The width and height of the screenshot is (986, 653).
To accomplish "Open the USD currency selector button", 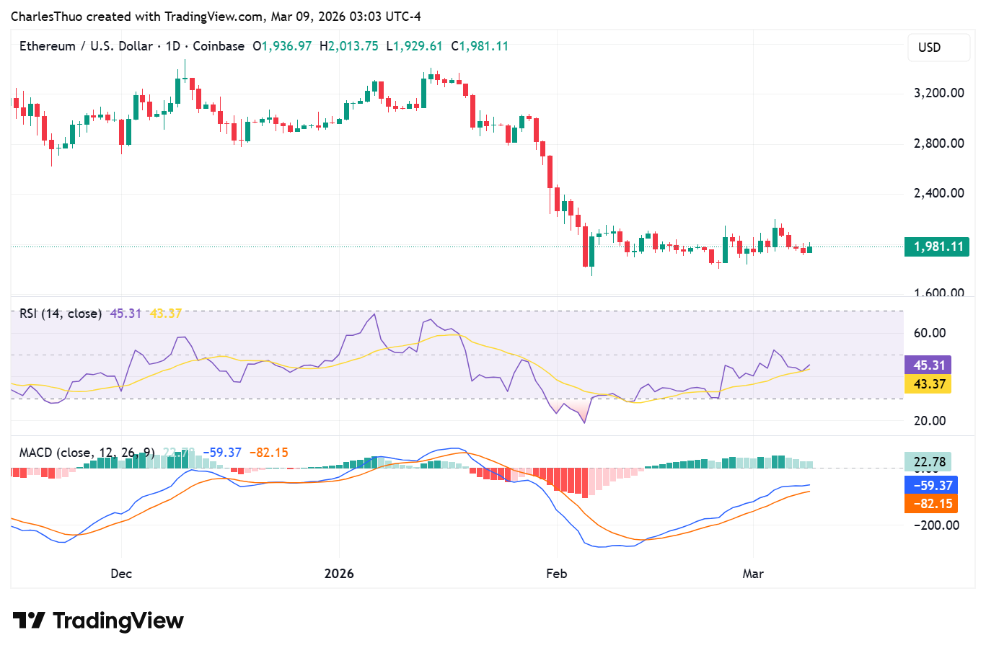I will (938, 47).
